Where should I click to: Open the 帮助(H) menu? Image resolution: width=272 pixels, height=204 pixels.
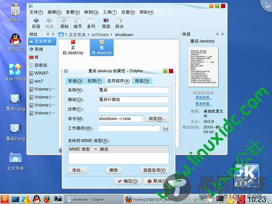coord(146,12)
